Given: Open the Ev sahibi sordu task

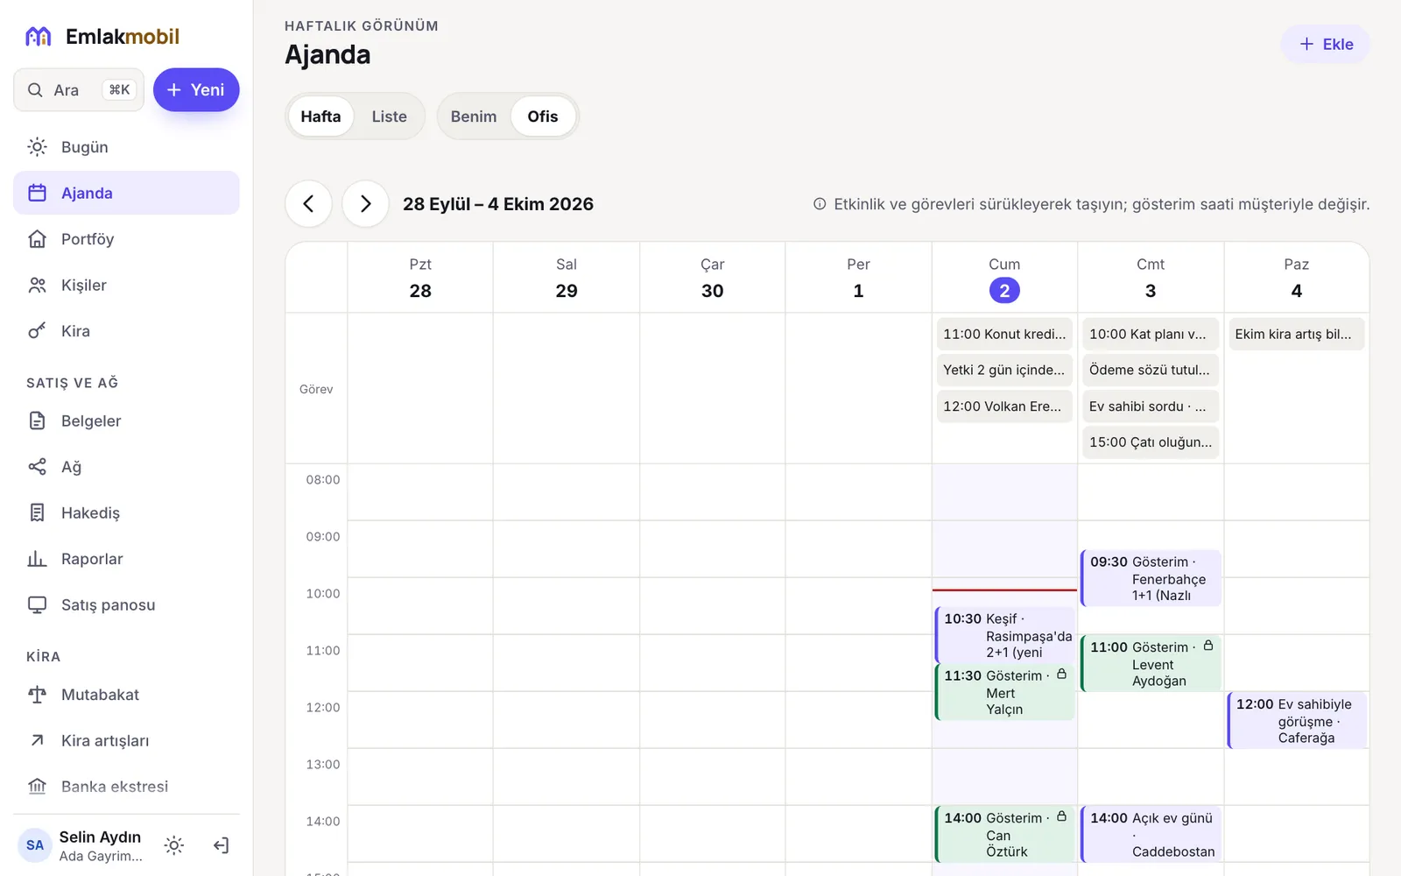Looking at the screenshot, I should 1151,406.
